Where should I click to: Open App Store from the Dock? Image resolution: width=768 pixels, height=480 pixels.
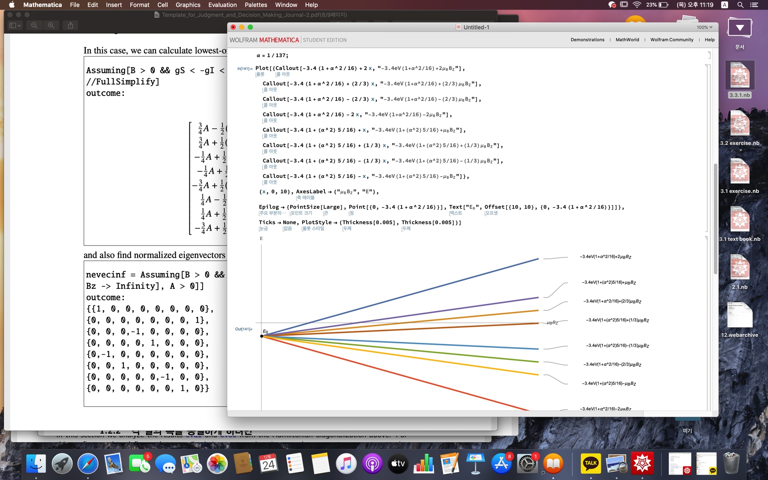(501, 463)
